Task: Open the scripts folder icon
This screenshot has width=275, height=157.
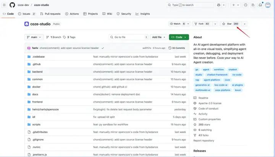Action: (29, 125)
